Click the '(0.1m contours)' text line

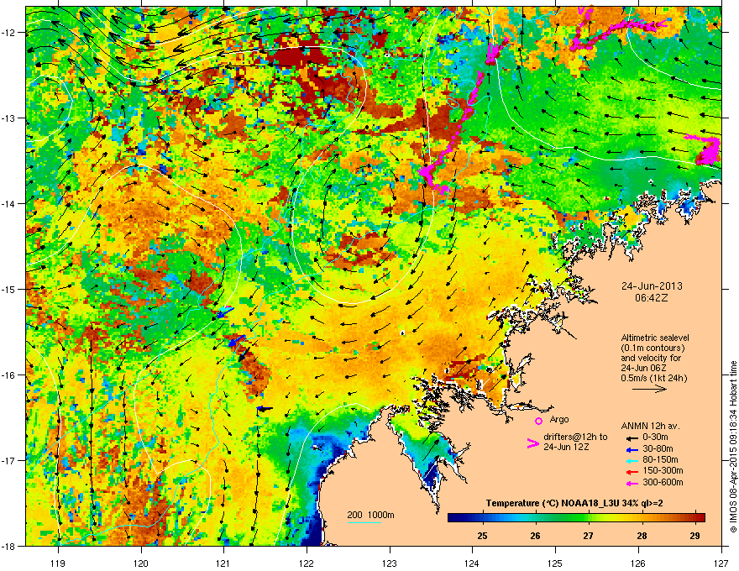pyautogui.click(x=653, y=348)
